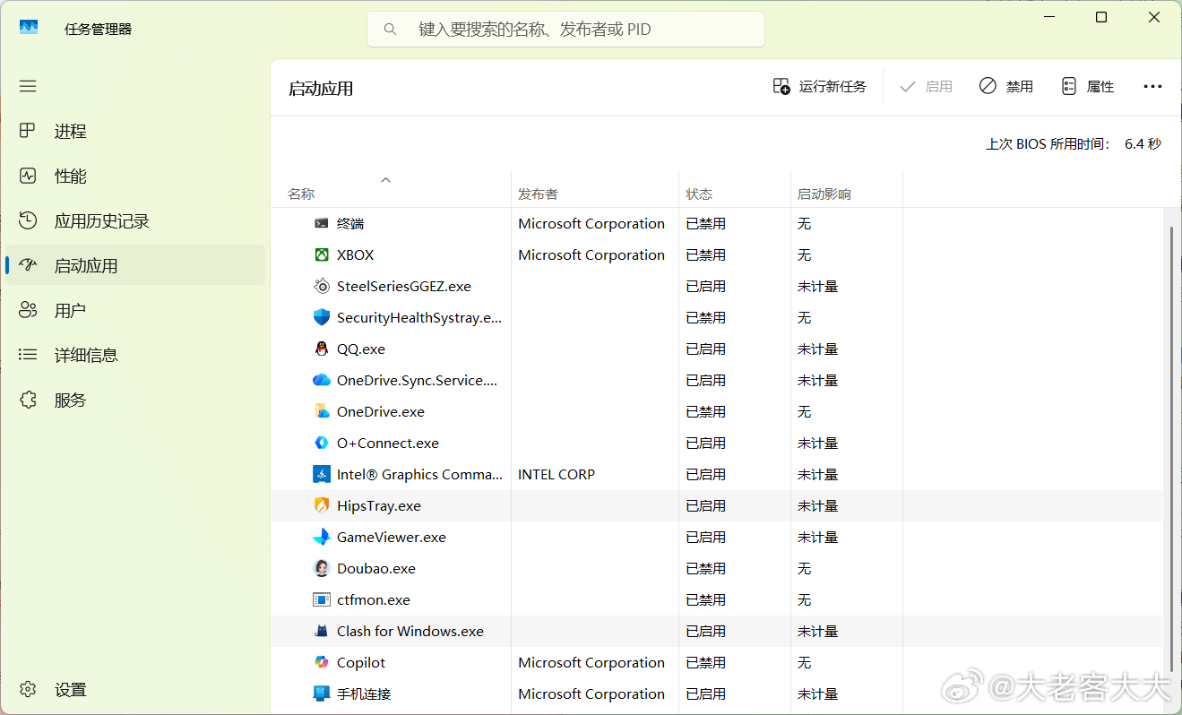Click the 进程 sidebar icon
1182x715 pixels.
(x=28, y=131)
